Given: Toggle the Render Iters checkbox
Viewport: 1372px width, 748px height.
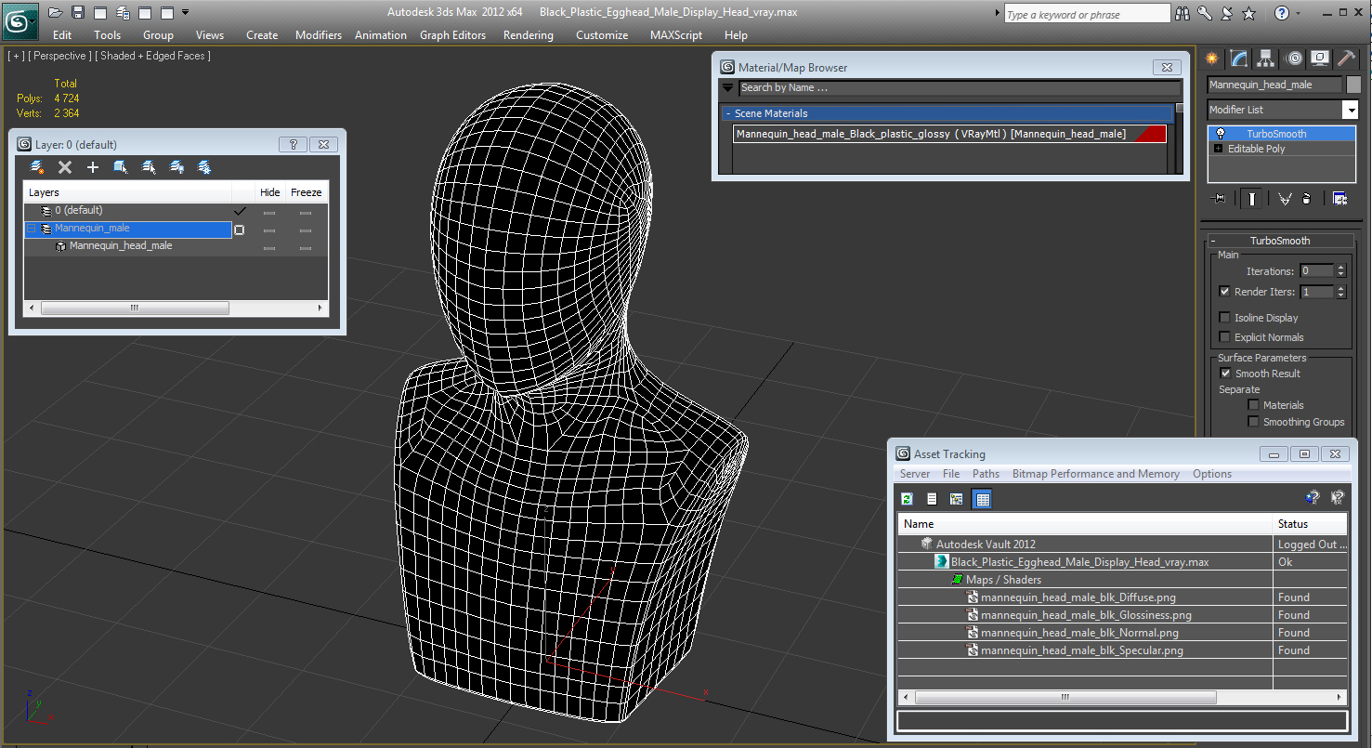Looking at the screenshot, I should coord(1224,291).
